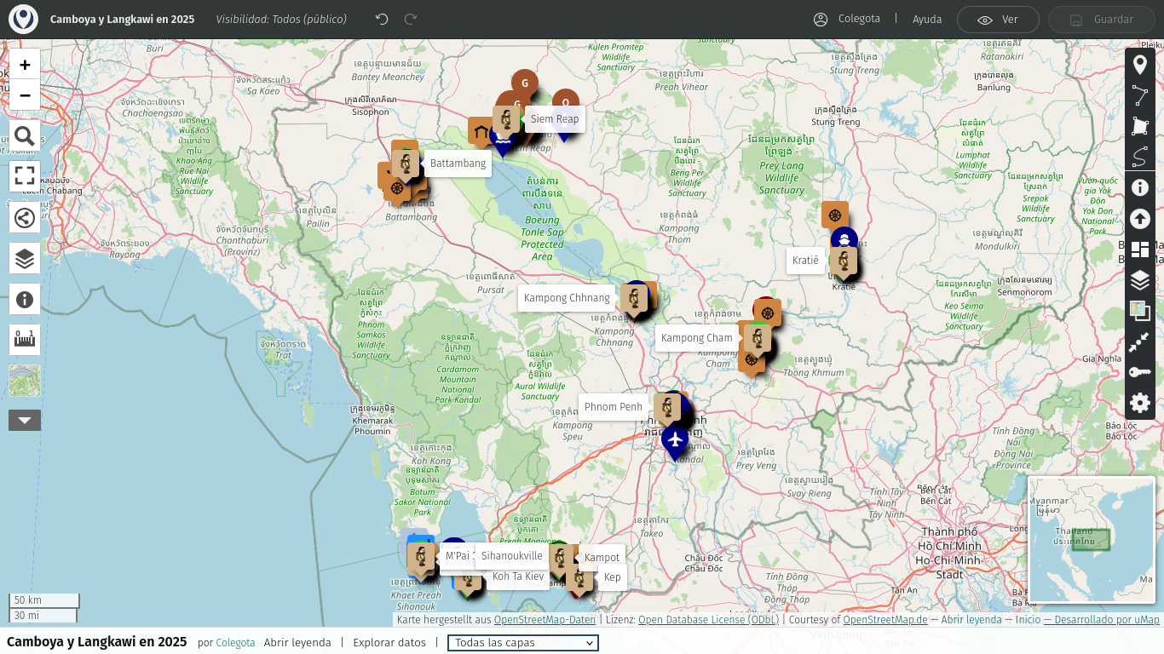Open the Ayuda help menu
The image size is (1164, 654).
point(927,20)
